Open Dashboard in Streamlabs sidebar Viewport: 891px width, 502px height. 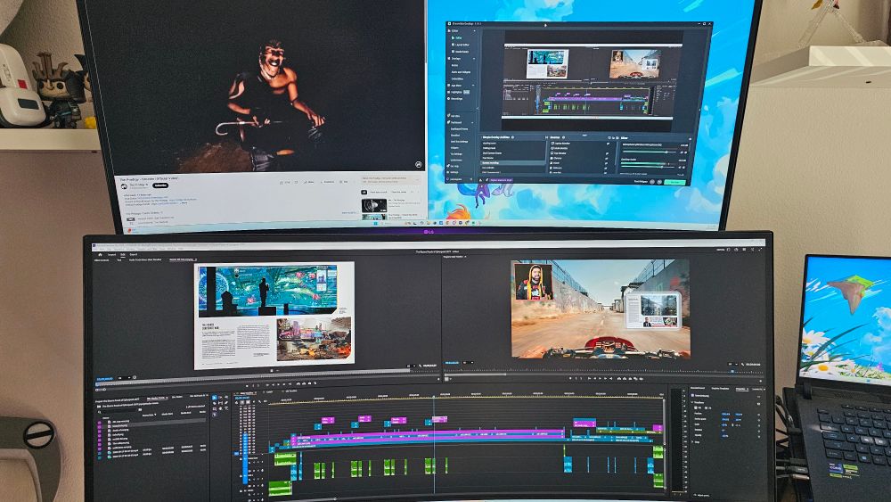456,122
